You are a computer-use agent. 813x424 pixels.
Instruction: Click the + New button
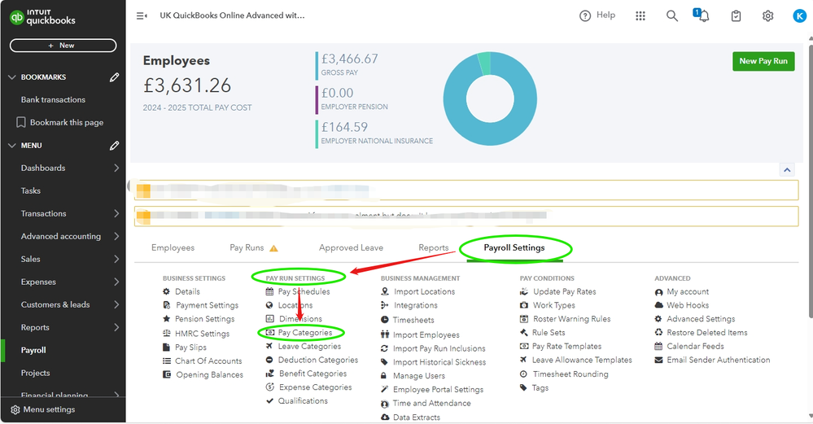click(x=63, y=46)
